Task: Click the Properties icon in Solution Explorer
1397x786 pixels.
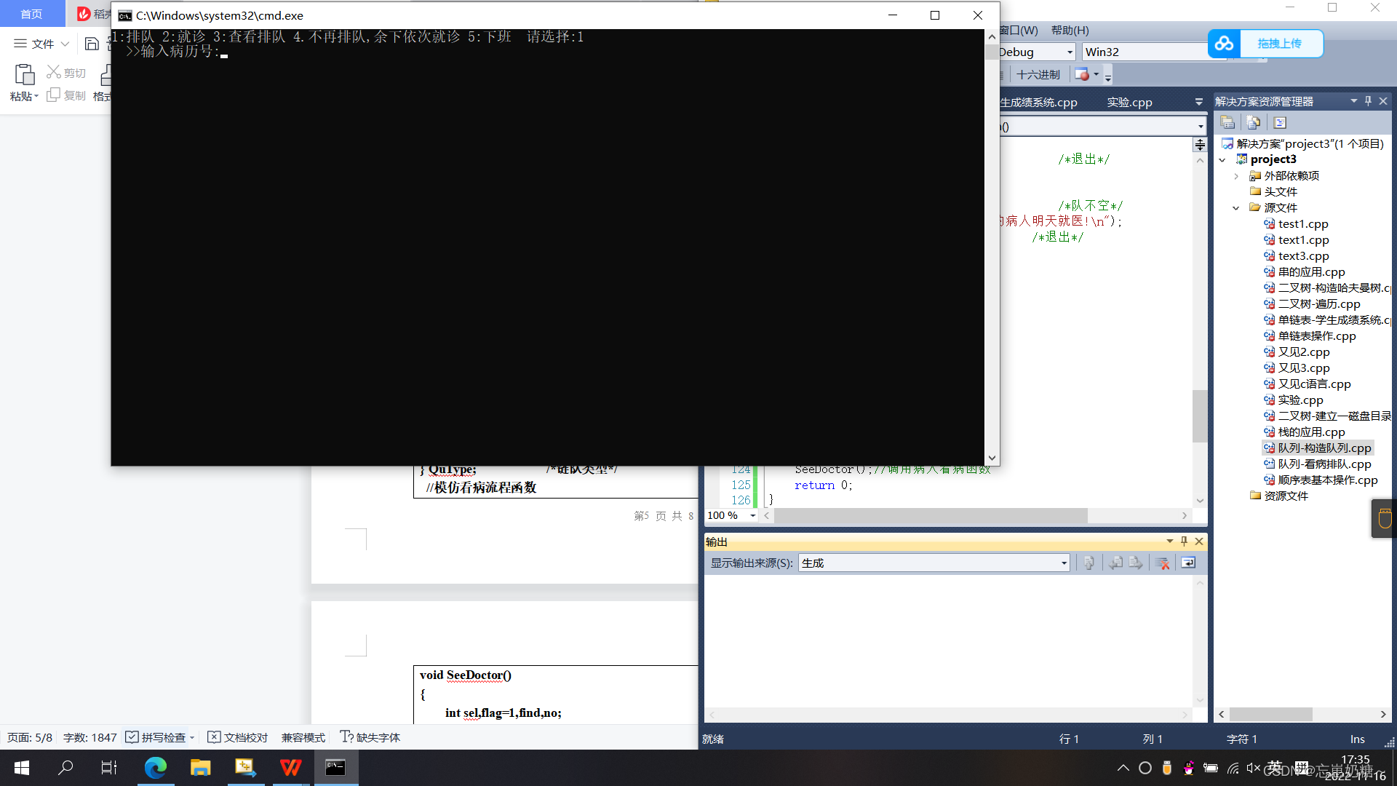Action: tap(1227, 122)
